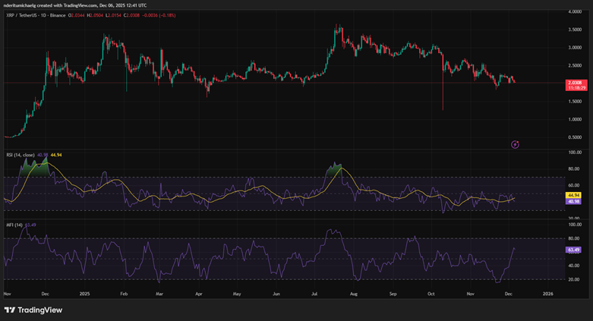This screenshot has height=321, width=593.
Task: Click the 2025 label on time axis
Action: pyautogui.click(x=84, y=293)
